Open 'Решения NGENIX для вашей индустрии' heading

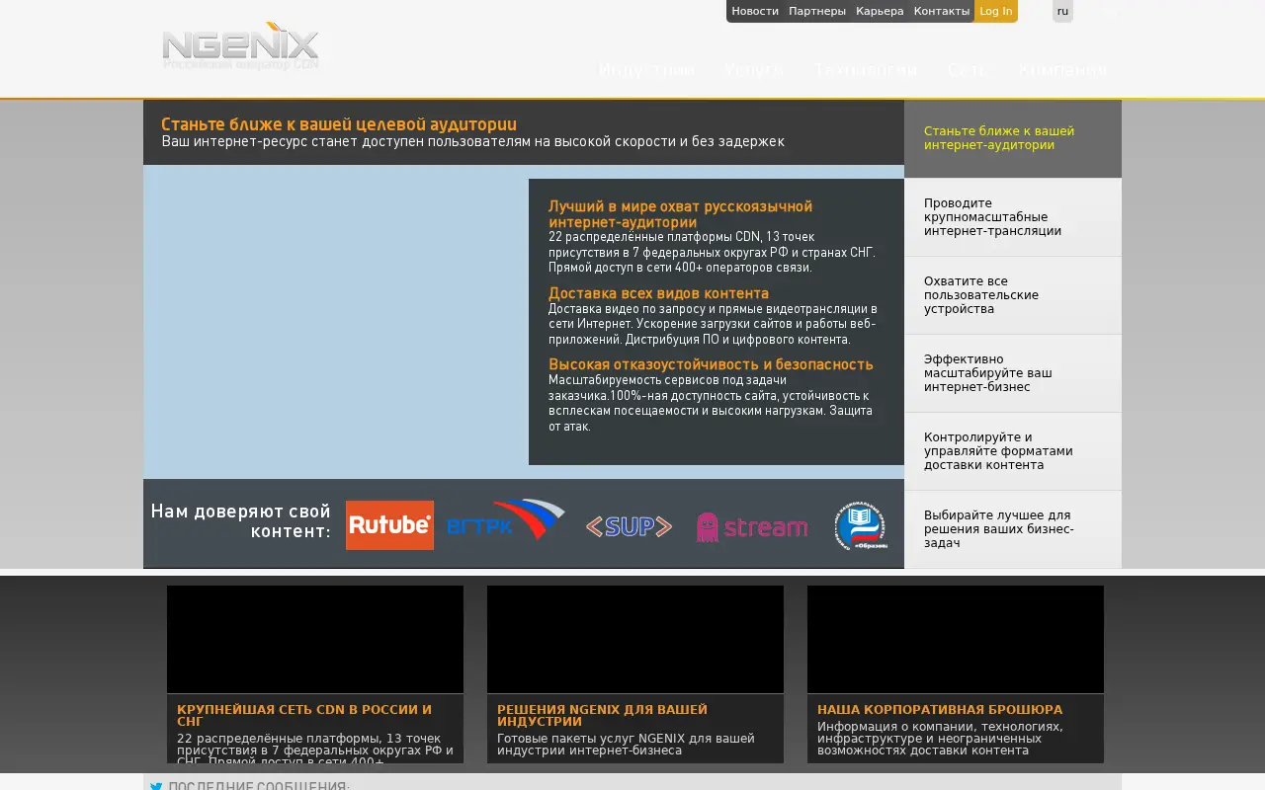602,716
